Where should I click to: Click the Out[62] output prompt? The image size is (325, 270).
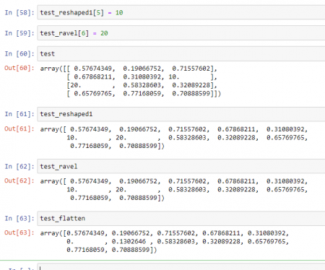(x=19, y=180)
